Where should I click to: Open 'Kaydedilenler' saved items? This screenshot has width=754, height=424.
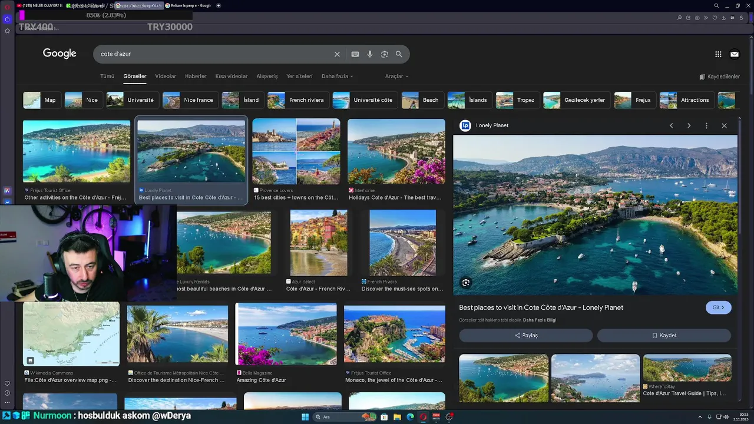[719, 77]
